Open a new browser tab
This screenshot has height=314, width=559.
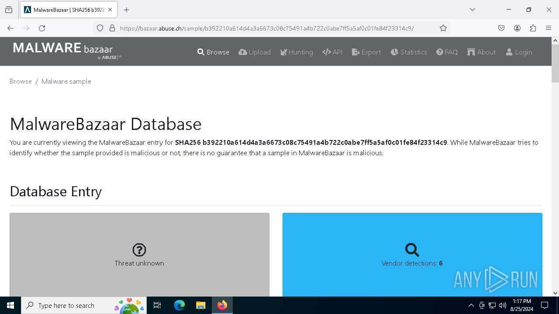[x=126, y=10]
